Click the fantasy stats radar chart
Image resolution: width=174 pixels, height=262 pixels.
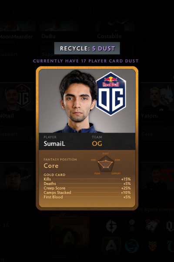point(105,164)
